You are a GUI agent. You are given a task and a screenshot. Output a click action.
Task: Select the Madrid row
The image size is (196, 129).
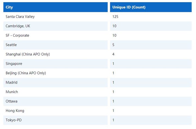click(97, 82)
